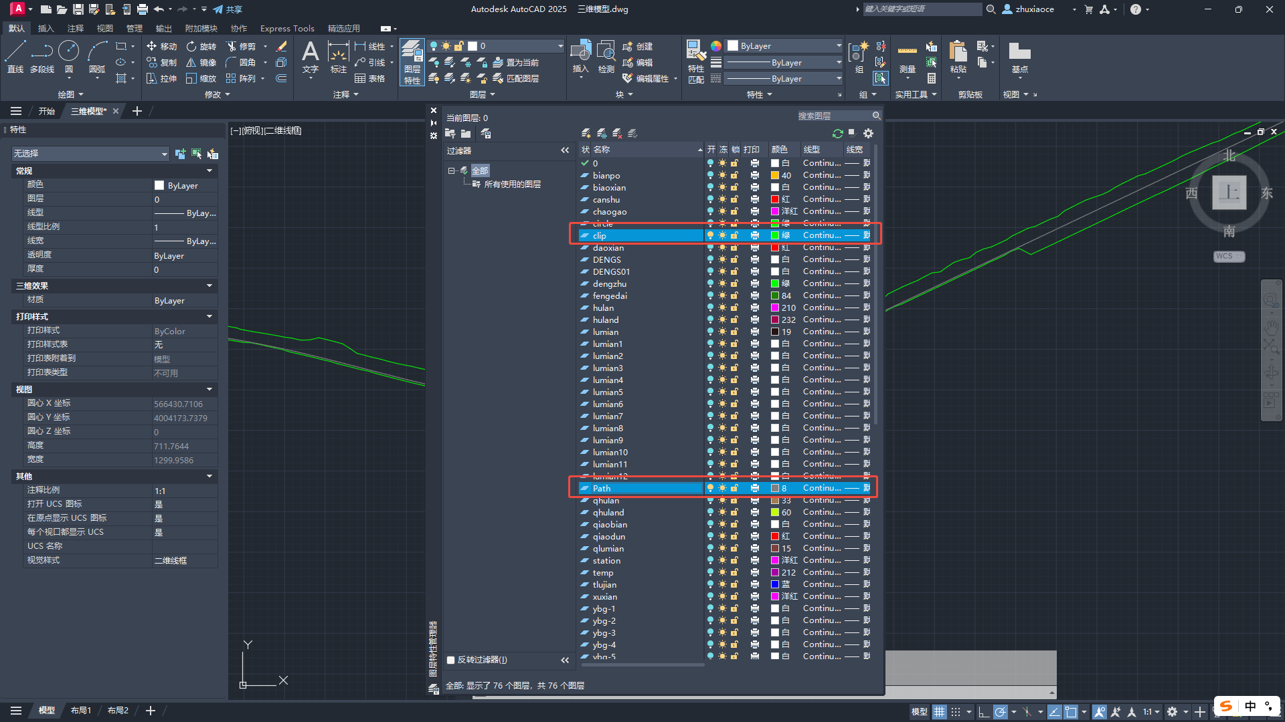Toggle on/off bulb for clip layer
This screenshot has width=1285, height=722.
click(x=710, y=235)
